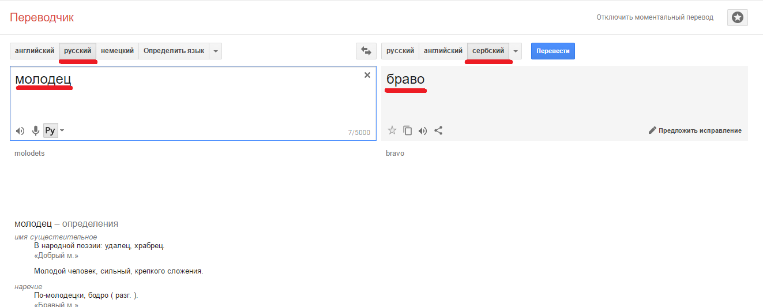
Task: Share the translation icon
Action: coord(438,130)
